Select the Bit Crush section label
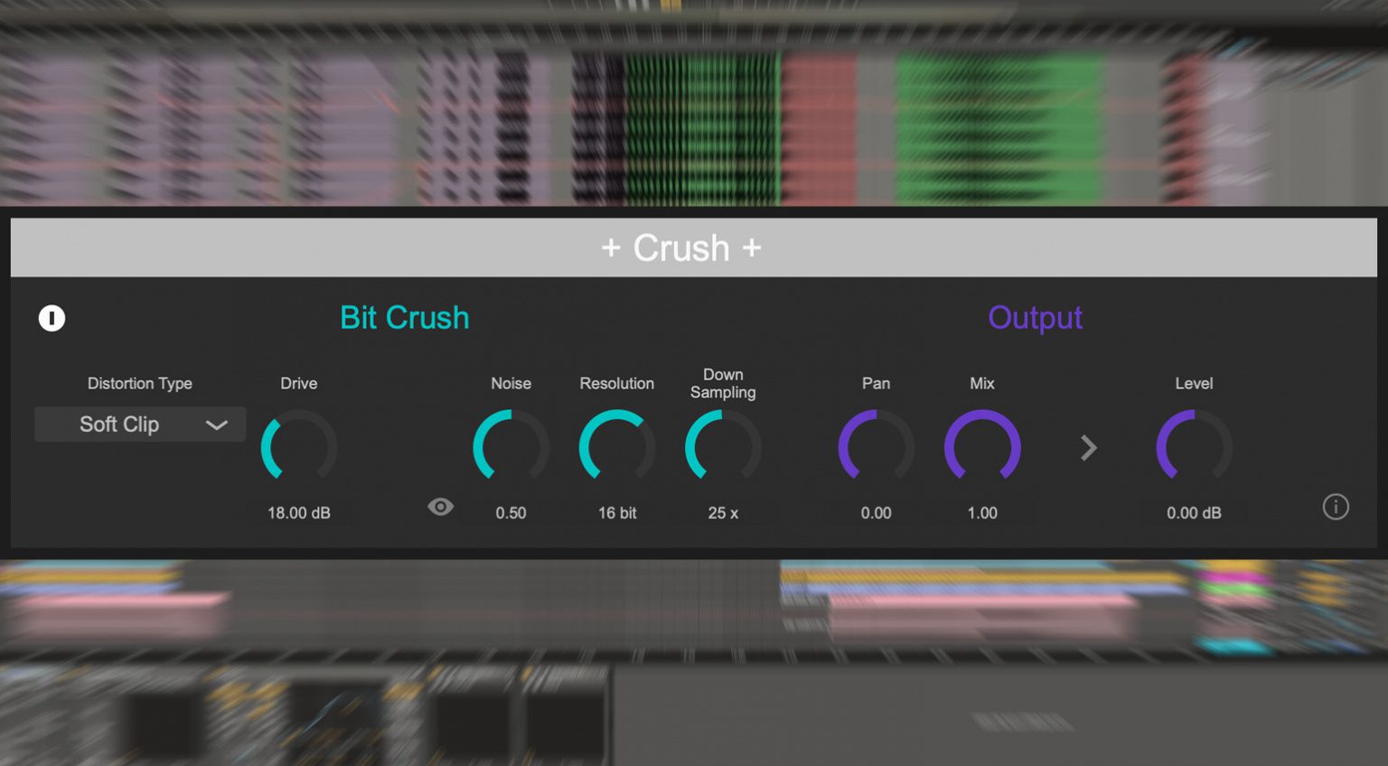The height and width of the screenshot is (766, 1388). 404,318
